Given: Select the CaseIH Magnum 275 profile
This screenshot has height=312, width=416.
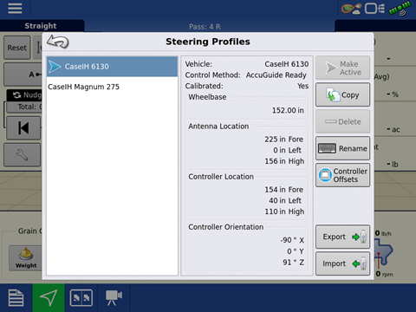Looking at the screenshot, I should (x=112, y=87).
